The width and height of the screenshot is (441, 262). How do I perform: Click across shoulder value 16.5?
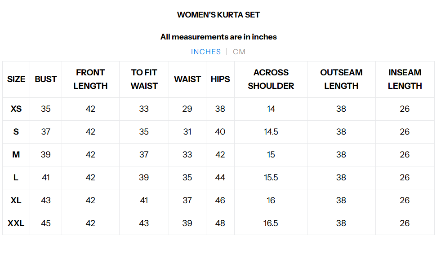(x=271, y=223)
